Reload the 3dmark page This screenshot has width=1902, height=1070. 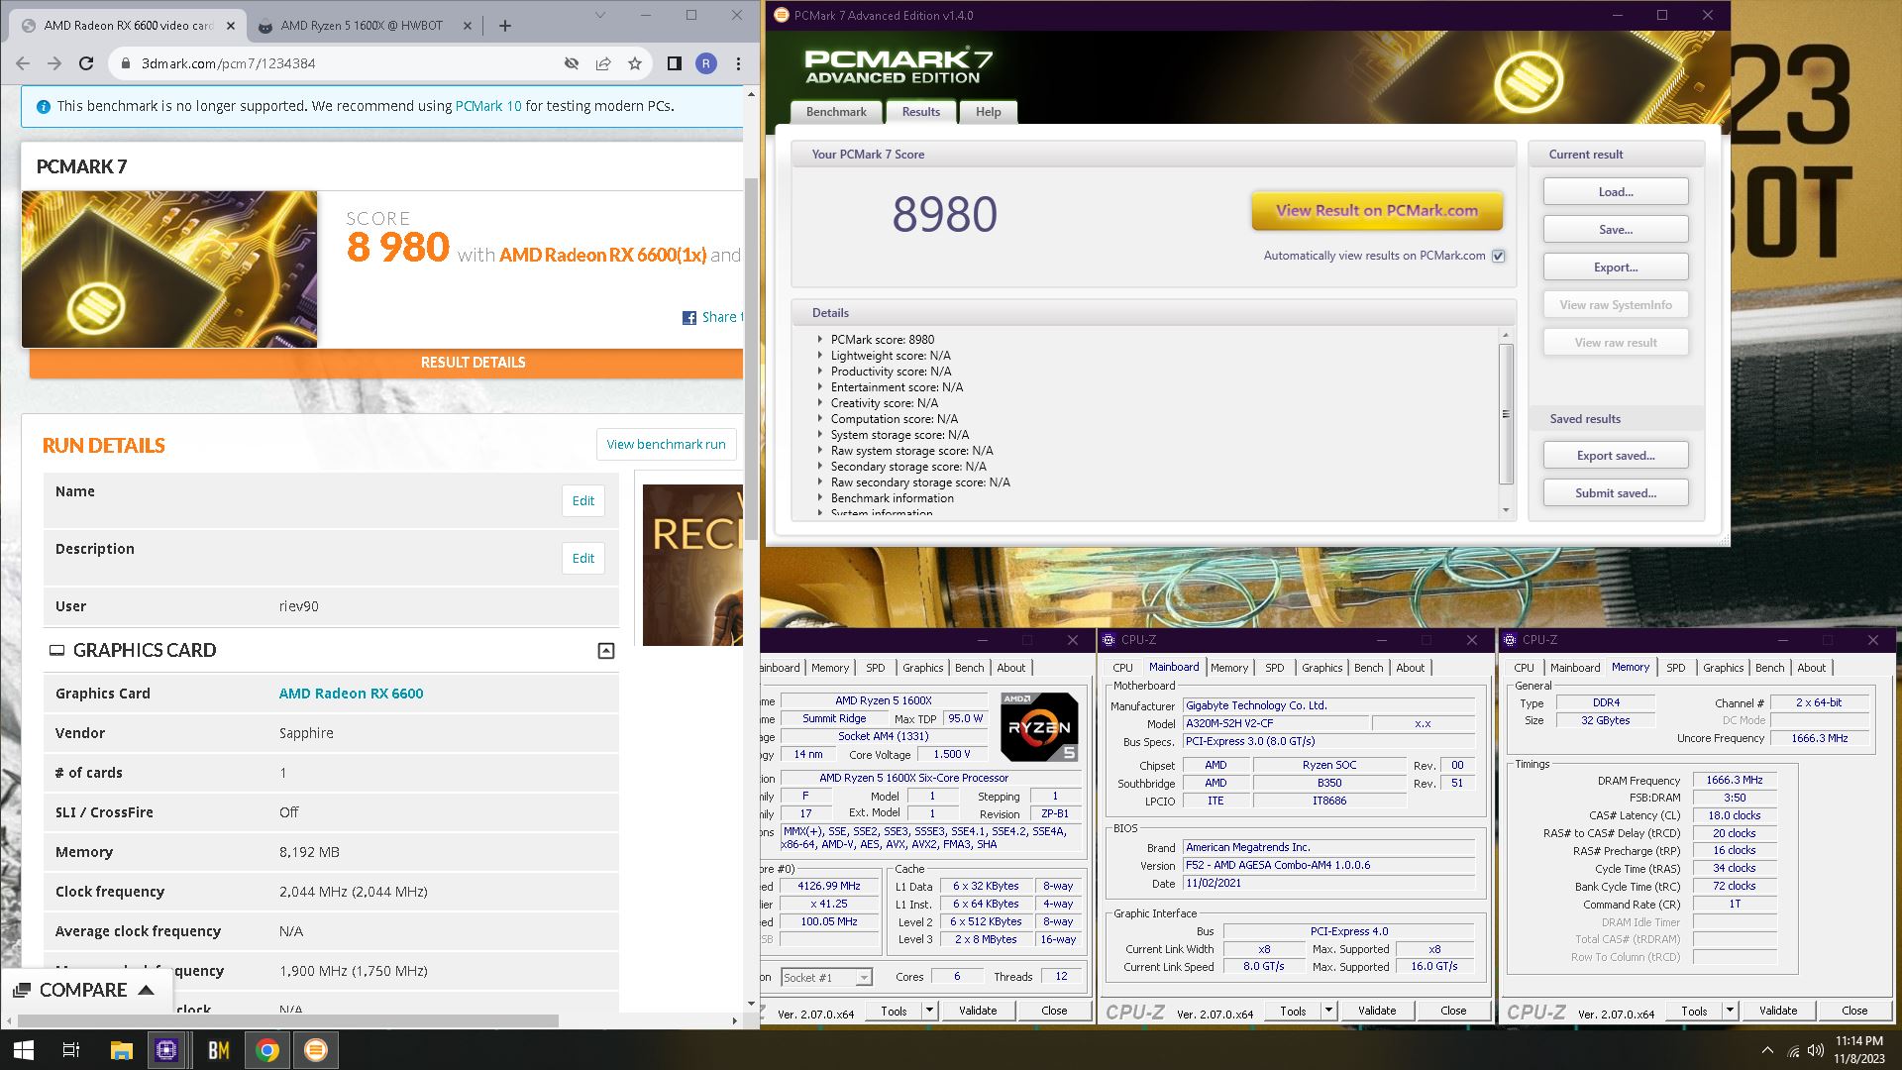[x=86, y=63]
